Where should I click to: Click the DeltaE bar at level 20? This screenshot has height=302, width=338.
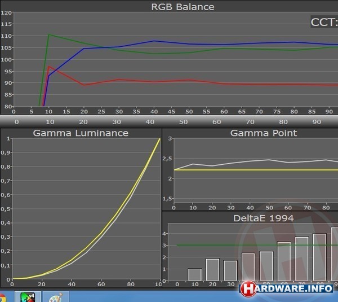tap(213, 270)
